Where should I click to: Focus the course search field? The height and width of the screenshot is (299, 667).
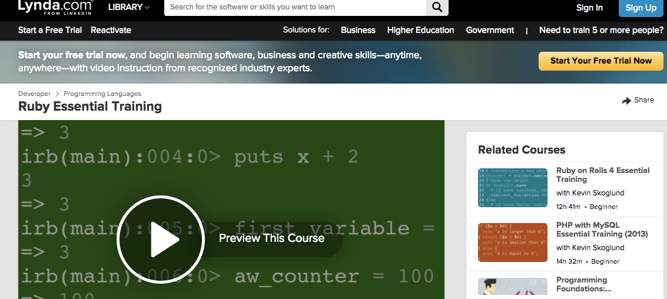295,7
